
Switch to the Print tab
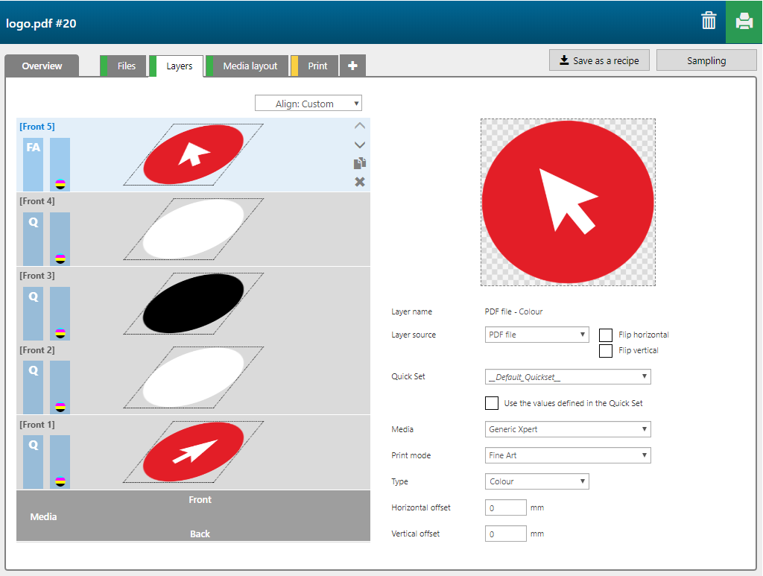[x=314, y=66]
